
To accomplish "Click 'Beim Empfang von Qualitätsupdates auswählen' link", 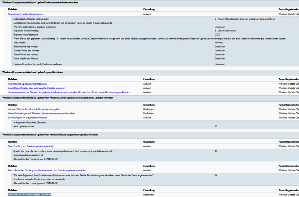I will 31,146.
